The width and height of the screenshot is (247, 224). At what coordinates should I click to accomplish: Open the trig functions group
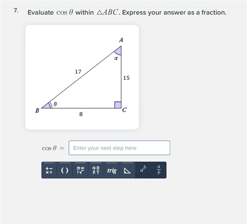pyautogui.click(x=112, y=170)
